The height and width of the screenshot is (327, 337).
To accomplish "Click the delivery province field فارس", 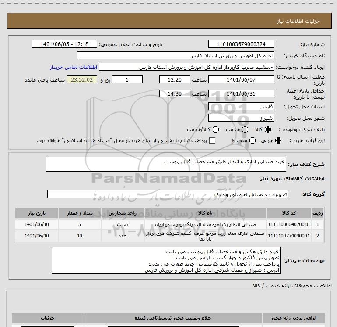I will [x=241, y=106].
